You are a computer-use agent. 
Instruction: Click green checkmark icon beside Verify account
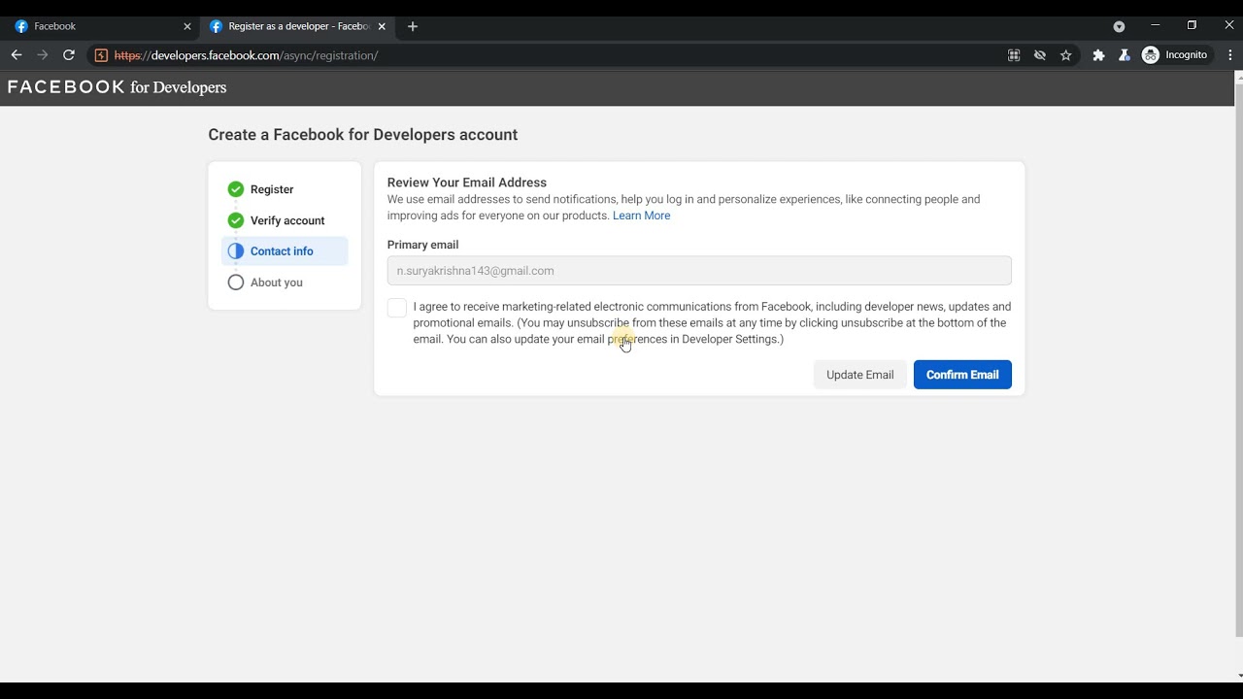click(235, 220)
